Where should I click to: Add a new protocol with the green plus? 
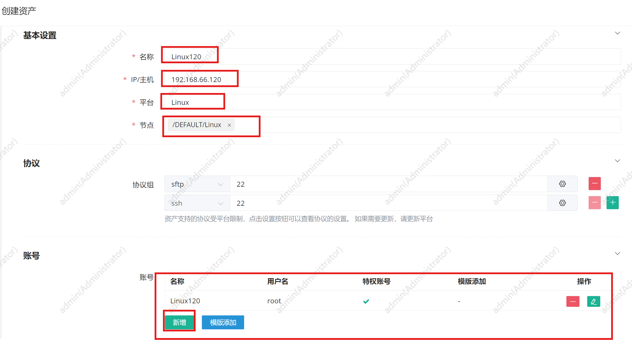(612, 203)
